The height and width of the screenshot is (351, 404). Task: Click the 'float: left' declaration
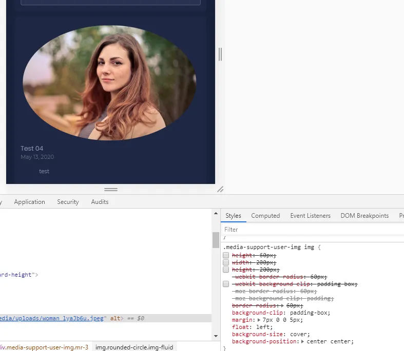pyautogui.click(x=252, y=327)
